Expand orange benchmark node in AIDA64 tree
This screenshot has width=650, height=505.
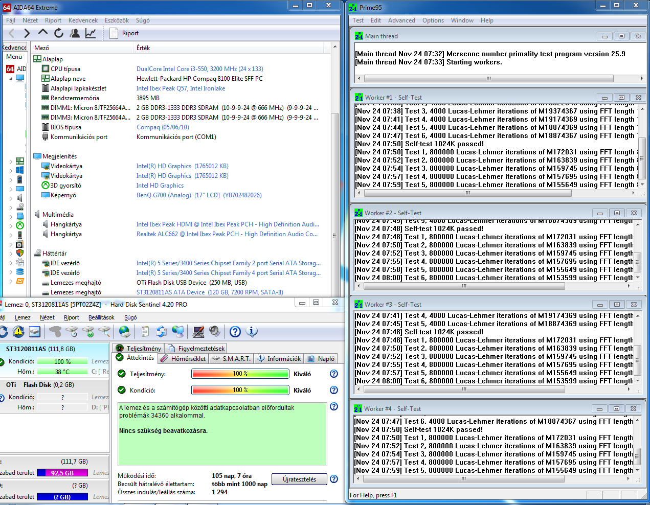point(11,281)
